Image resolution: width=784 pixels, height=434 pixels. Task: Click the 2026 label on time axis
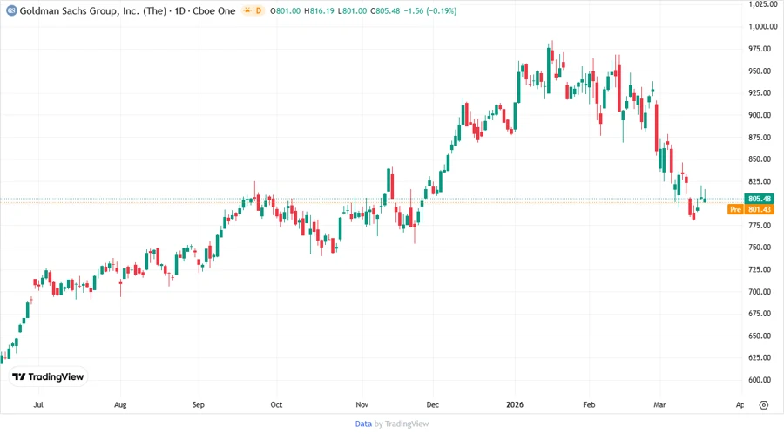pyautogui.click(x=515, y=405)
